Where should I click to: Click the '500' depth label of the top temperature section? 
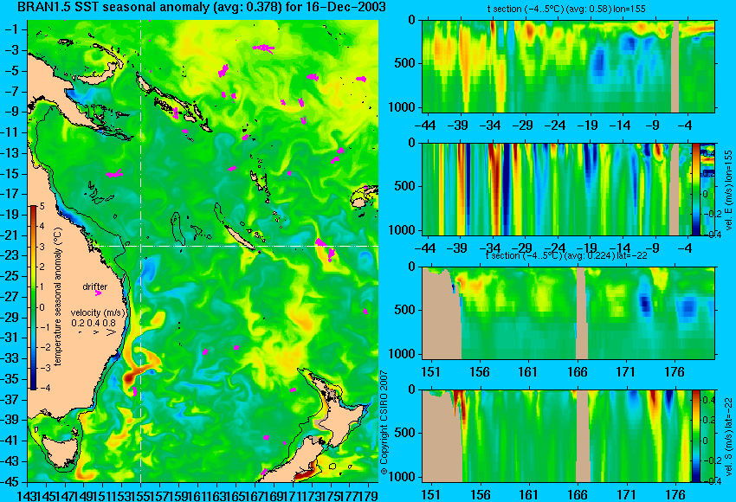click(x=404, y=64)
